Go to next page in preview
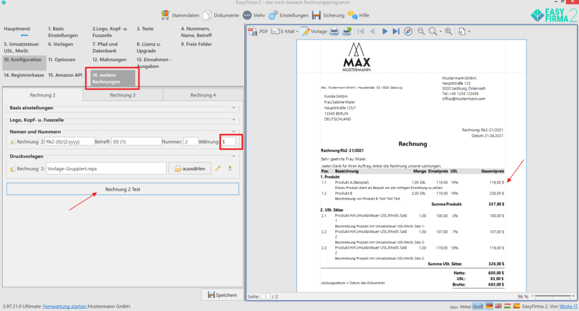579x311 pixels. (x=385, y=32)
